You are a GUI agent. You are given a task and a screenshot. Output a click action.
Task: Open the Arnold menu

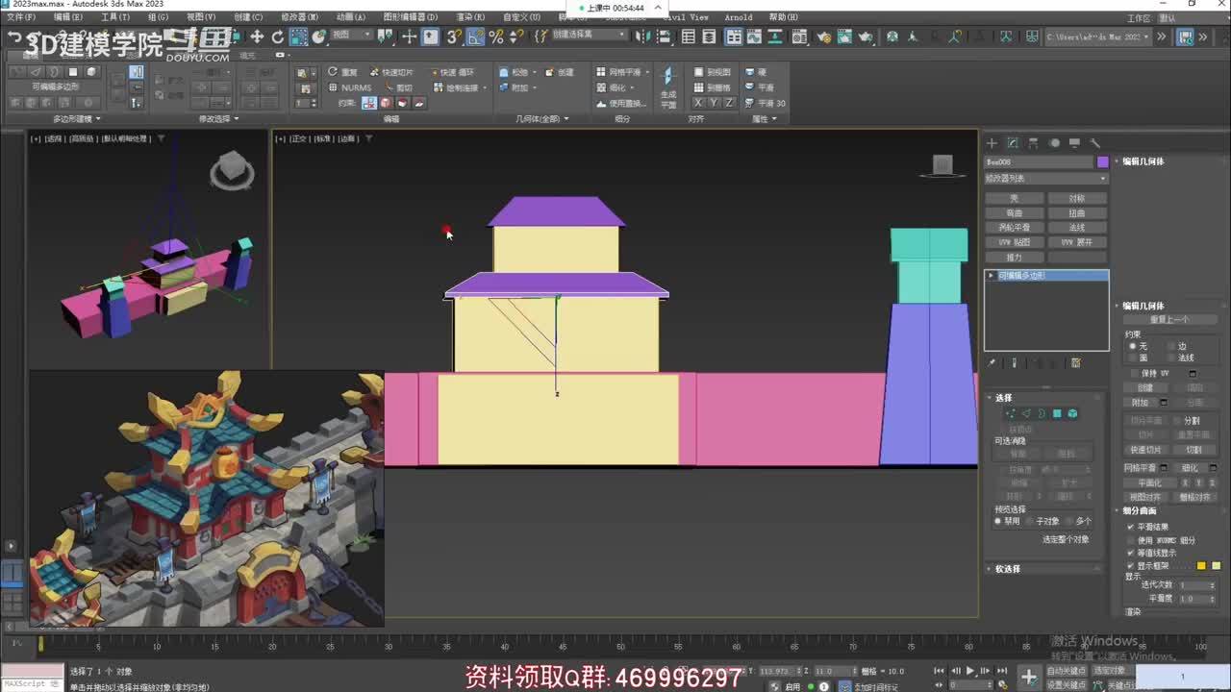pos(738,17)
